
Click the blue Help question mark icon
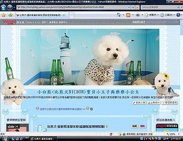coord(178,15)
